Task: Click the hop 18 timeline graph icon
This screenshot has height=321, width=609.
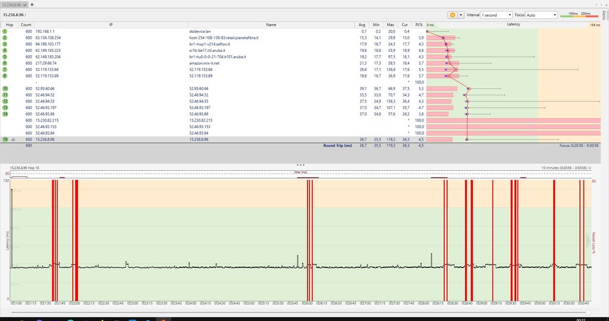Action: click(x=13, y=139)
